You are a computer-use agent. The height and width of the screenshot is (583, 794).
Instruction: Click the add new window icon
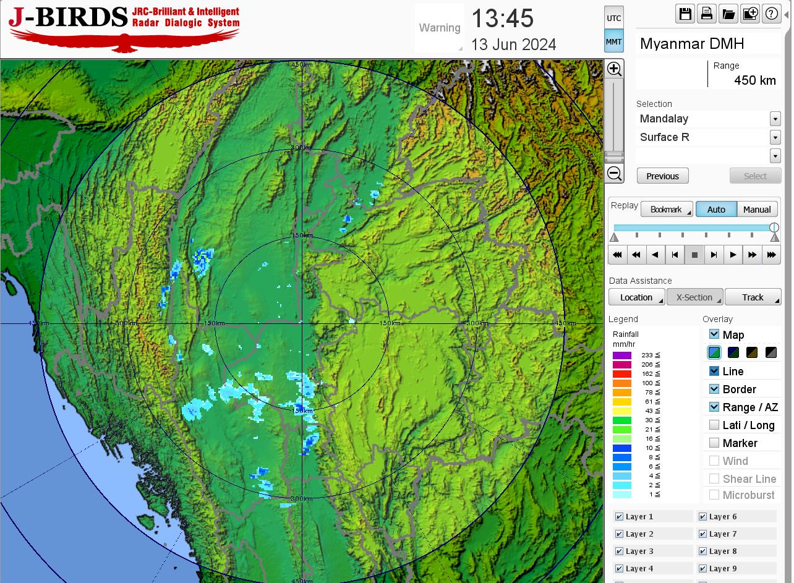click(750, 14)
